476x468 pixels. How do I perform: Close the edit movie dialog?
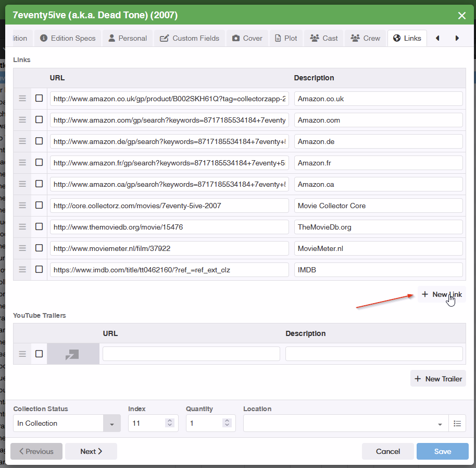(x=461, y=16)
